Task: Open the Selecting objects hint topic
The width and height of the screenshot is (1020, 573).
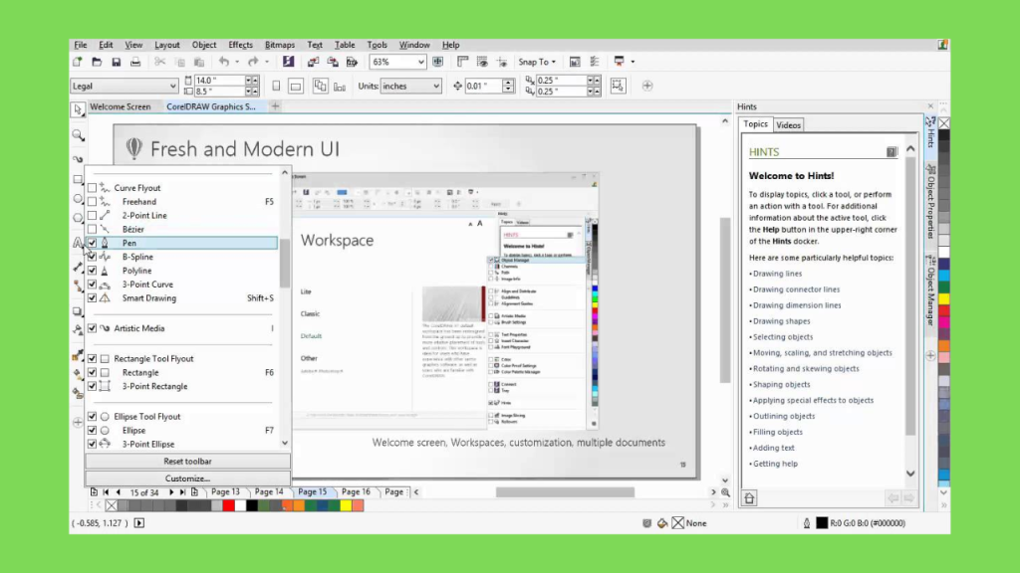Action: (x=783, y=336)
